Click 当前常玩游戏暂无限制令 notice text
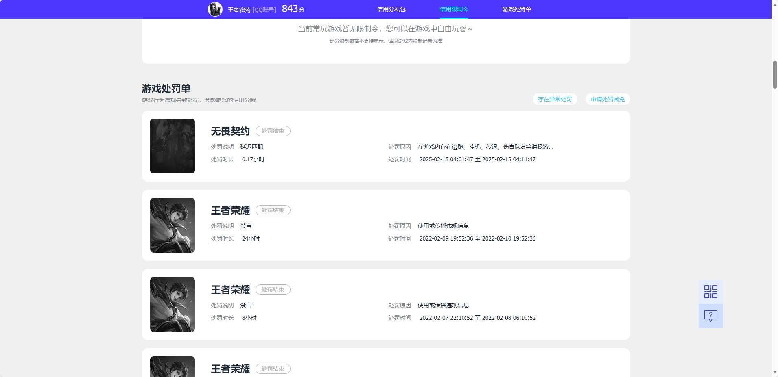The image size is (778, 377). [385, 29]
